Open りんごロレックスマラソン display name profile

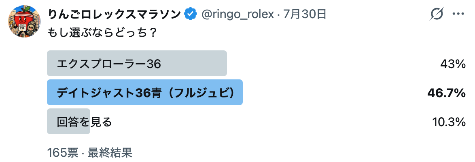pyautogui.click(x=115, y=14)
